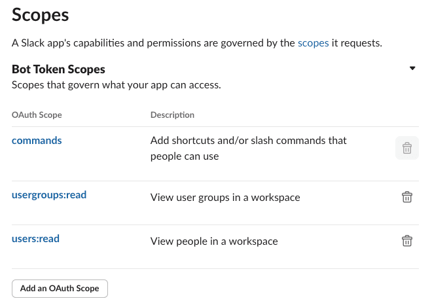
Task: Click the Bot Token Scopes heading
Action: (x=58, y=69)
